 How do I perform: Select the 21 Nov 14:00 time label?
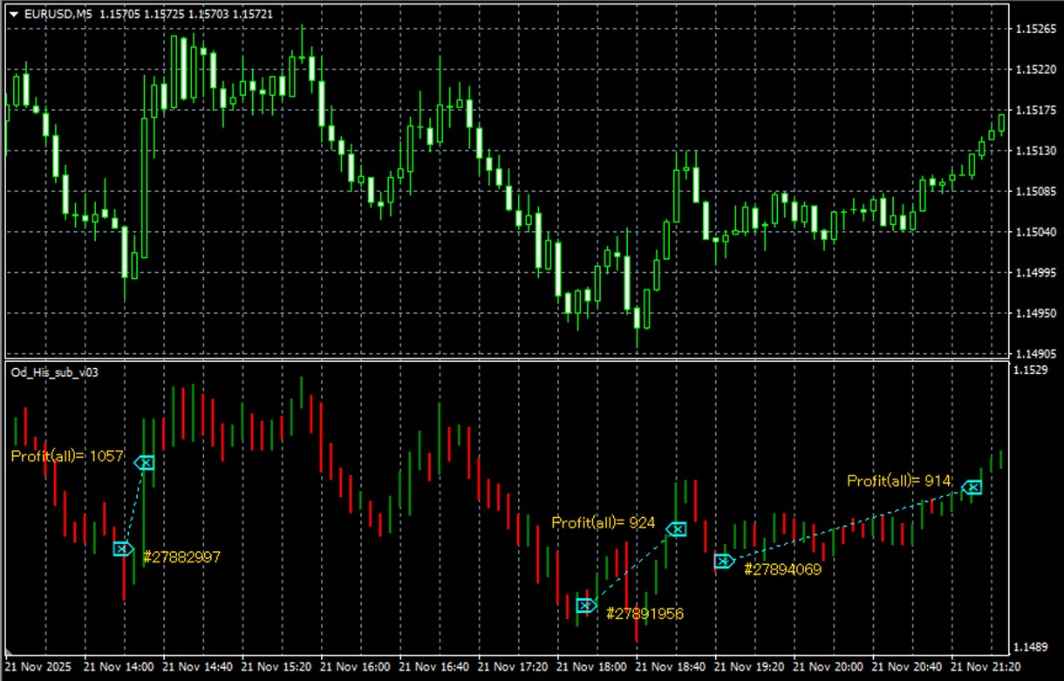click(x=119, y=667)
